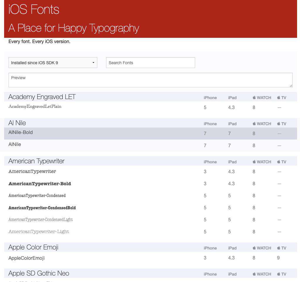Click the "A Place for Happy Typography" heading
300x282 pixels.
(x=74, y=28)
